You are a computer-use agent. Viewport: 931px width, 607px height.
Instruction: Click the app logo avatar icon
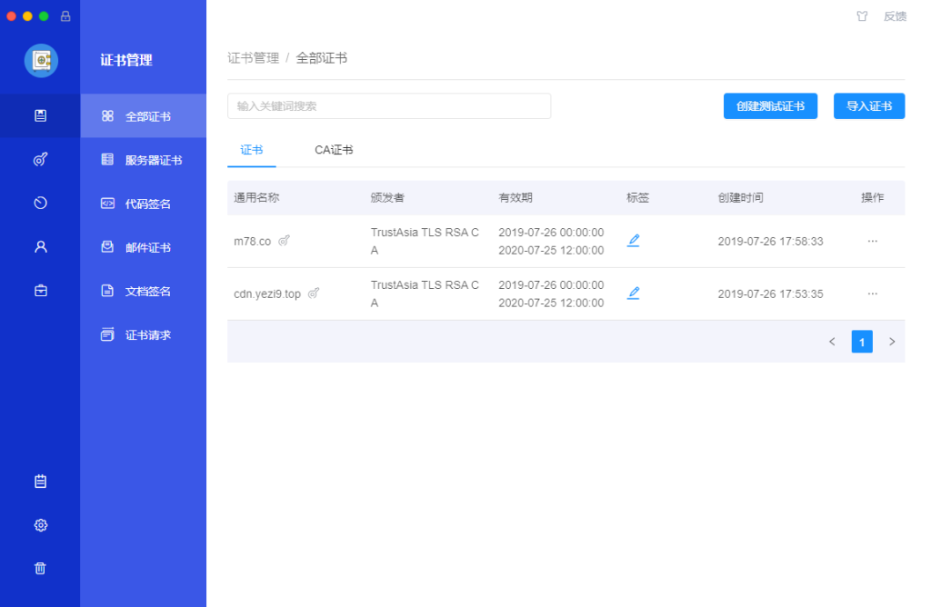pos(41,61)
